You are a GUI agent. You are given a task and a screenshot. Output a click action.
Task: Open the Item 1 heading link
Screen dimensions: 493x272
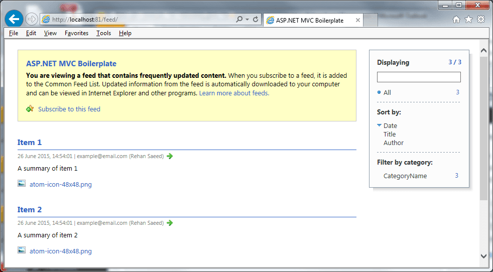(x=30, y=142)
